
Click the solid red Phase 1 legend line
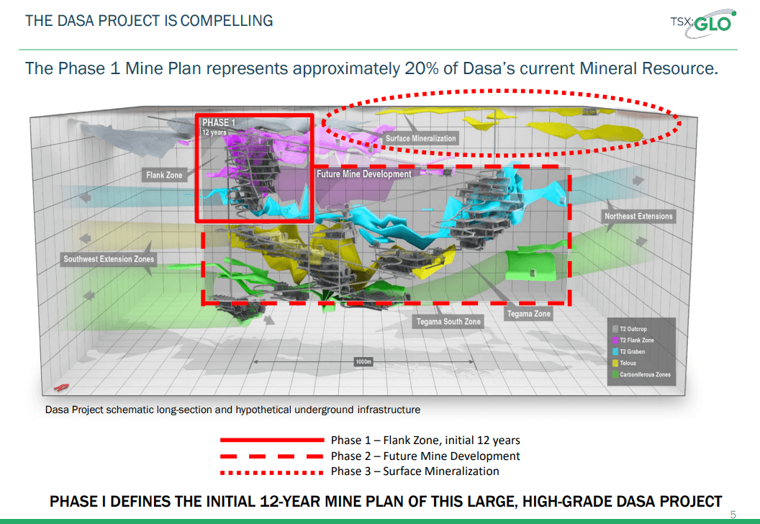272,440
